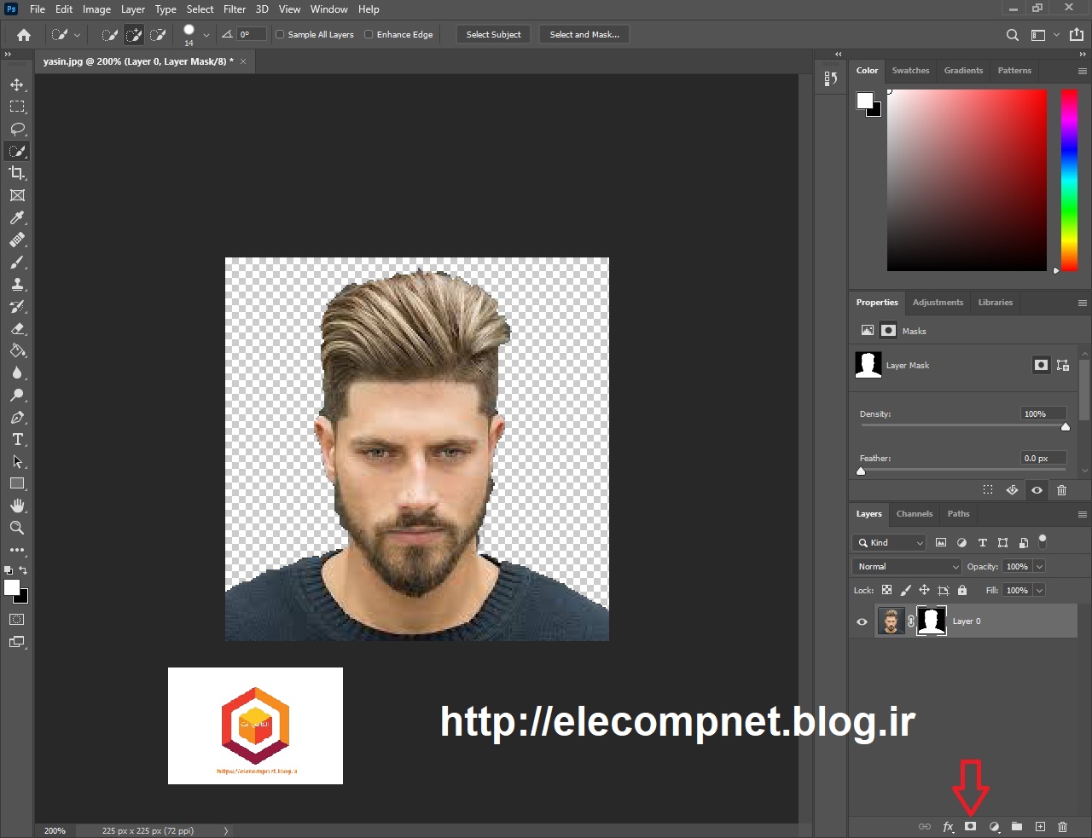Toggle lock image pixels brush icon

click(x=905, y=590)
